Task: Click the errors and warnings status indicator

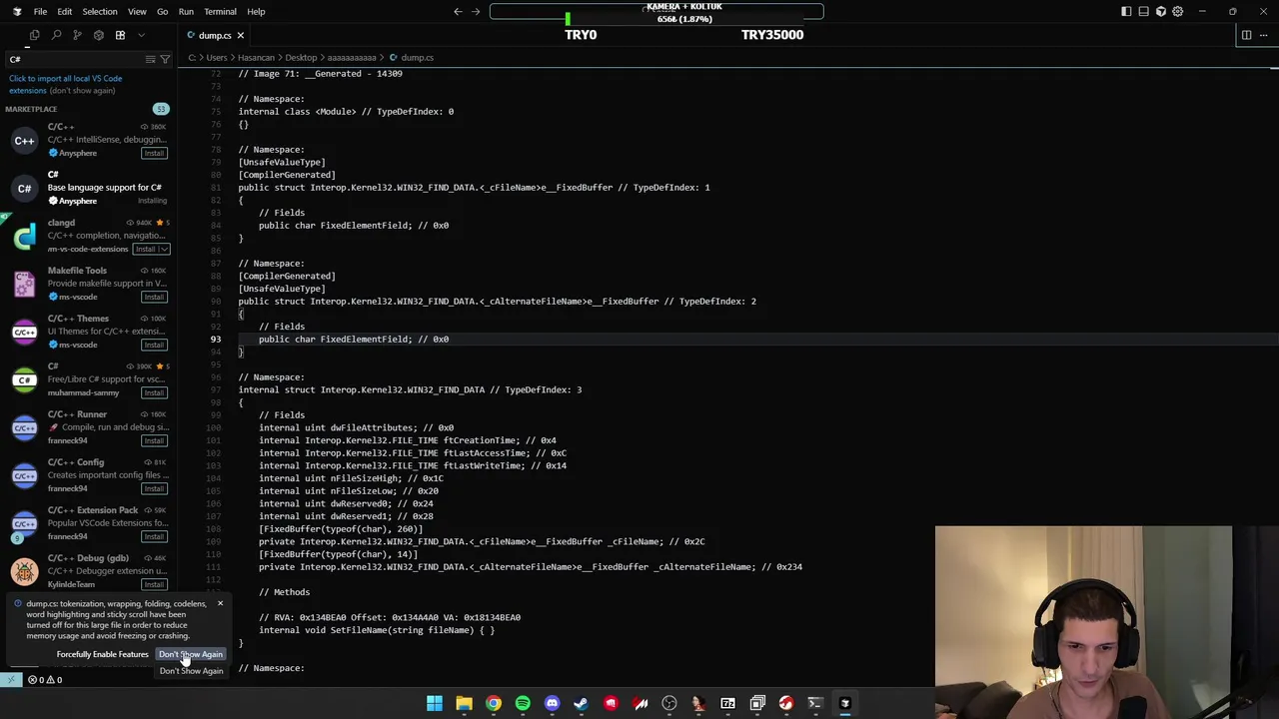Action: click(x=45, y=680)
